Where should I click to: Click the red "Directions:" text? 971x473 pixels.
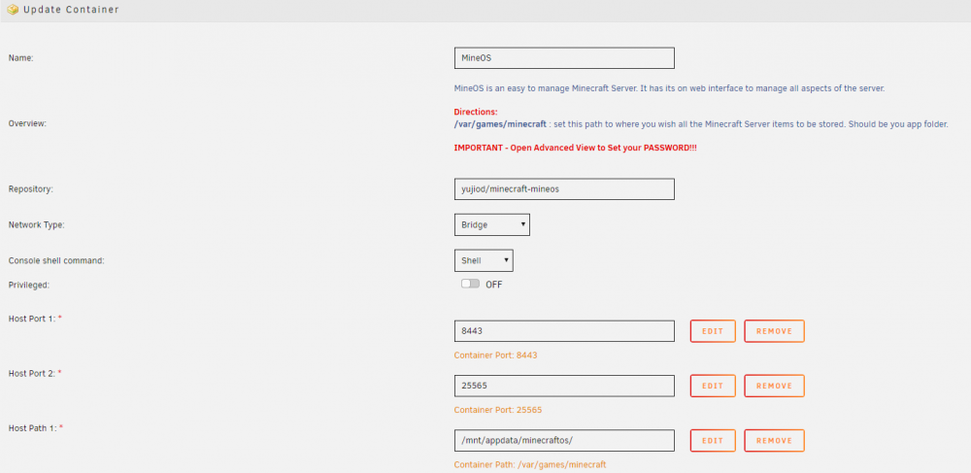pyautogui.click(x=476, y=112)
